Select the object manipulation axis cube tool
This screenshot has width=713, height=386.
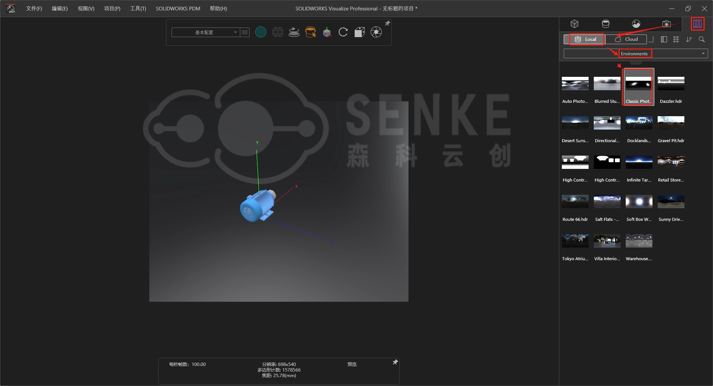(327, 32)
